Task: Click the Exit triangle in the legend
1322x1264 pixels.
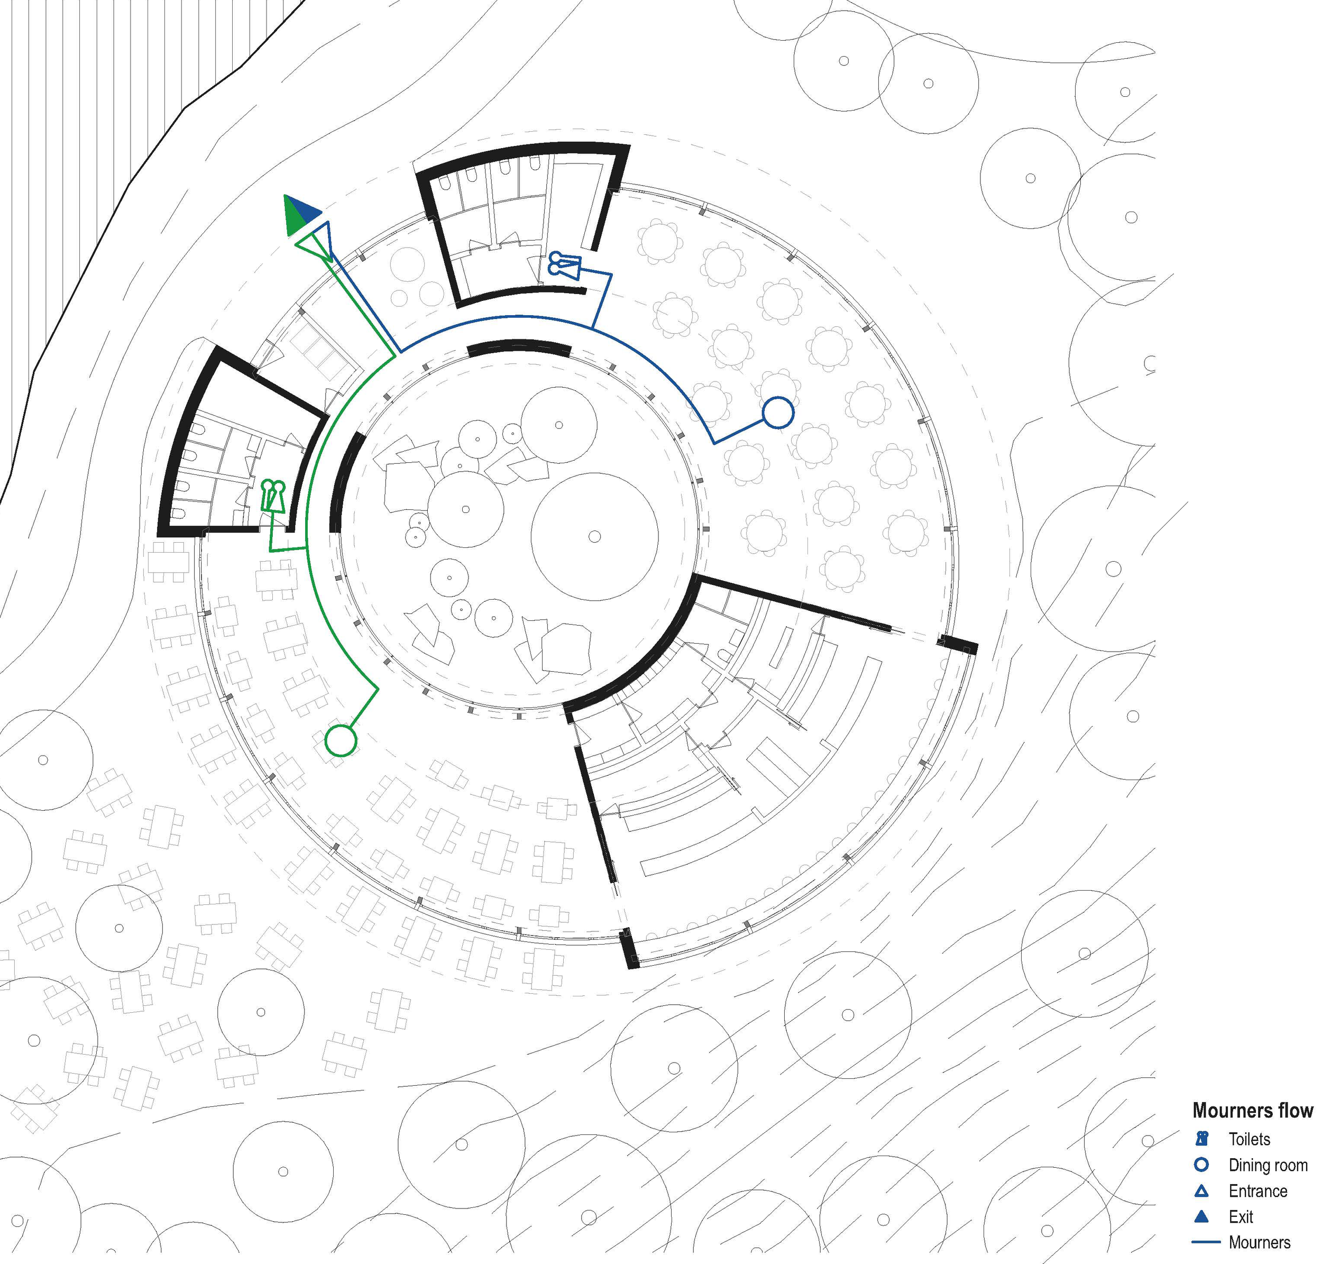Action: tap(1201, 1217)
